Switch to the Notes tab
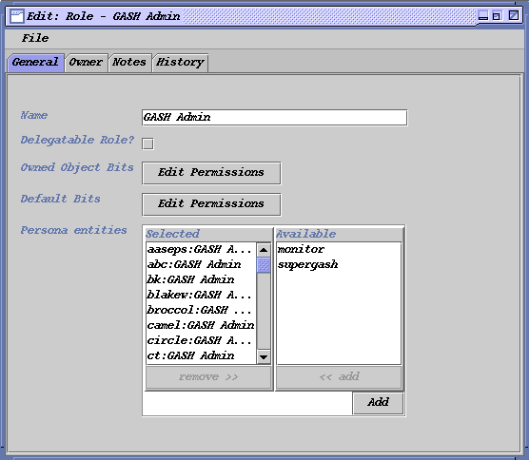This screenshot has width=530, height=460. coord(129,63)
